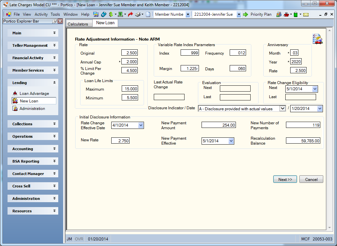The image size is (337, 246).
Task: Click the green arrow next to member name
Action: (x=245, y=14)
